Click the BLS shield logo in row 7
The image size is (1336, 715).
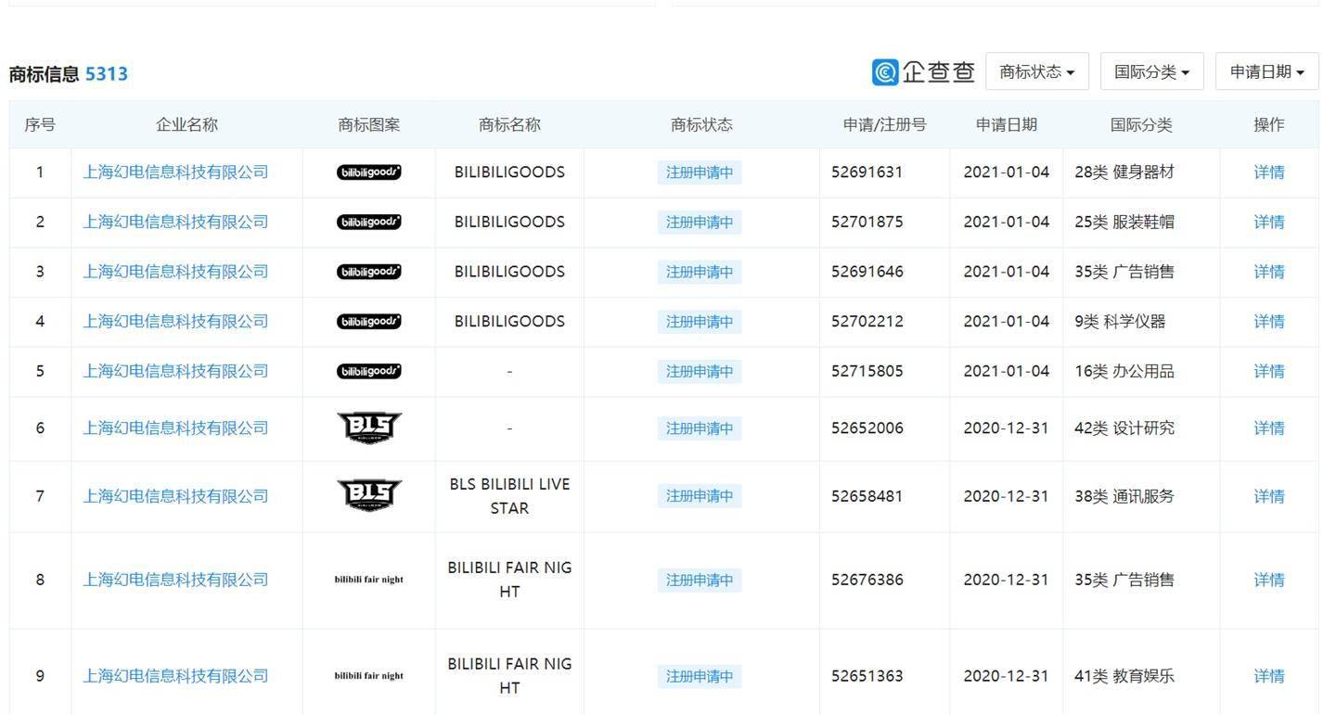click(369, 496)
